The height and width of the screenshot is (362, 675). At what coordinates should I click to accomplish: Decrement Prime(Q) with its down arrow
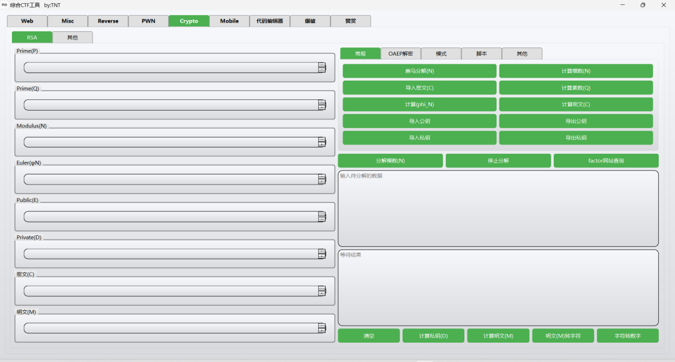point(322,108)
